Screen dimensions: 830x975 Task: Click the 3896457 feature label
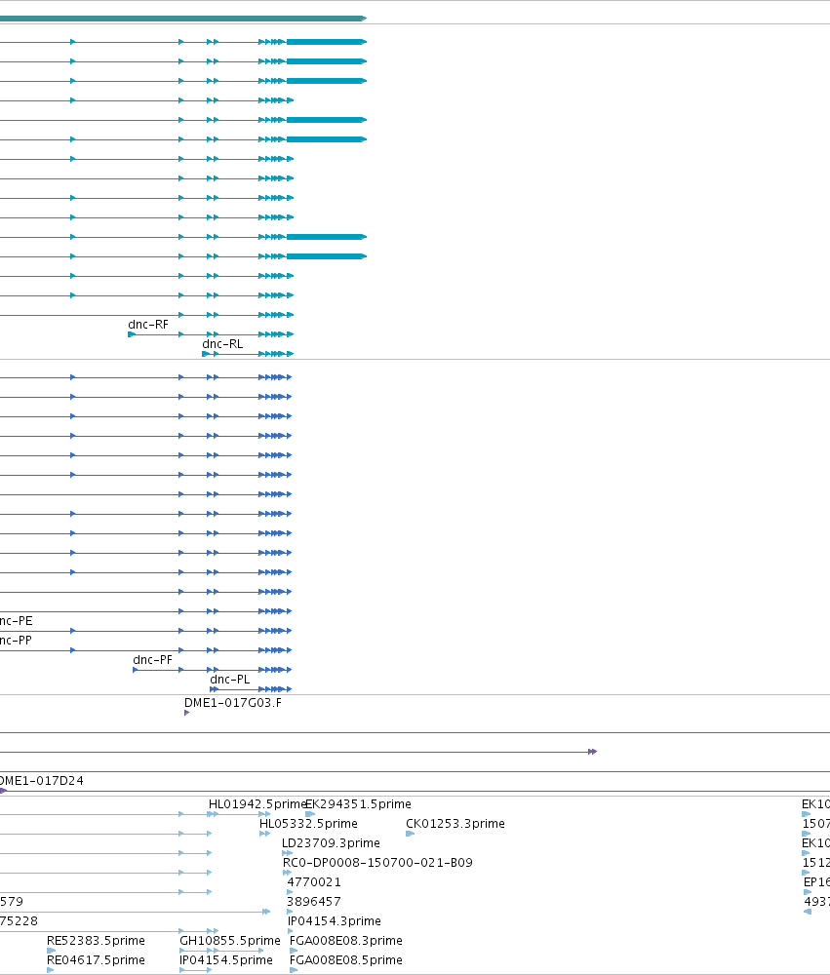click(314, 902)
